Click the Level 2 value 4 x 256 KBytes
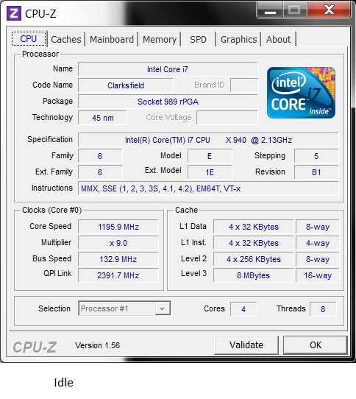The width and height of the screenshot is (356, 399). (254, 259)
